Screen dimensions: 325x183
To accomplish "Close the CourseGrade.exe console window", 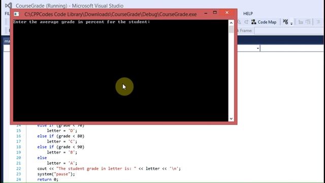I will [x=227, y=13].
